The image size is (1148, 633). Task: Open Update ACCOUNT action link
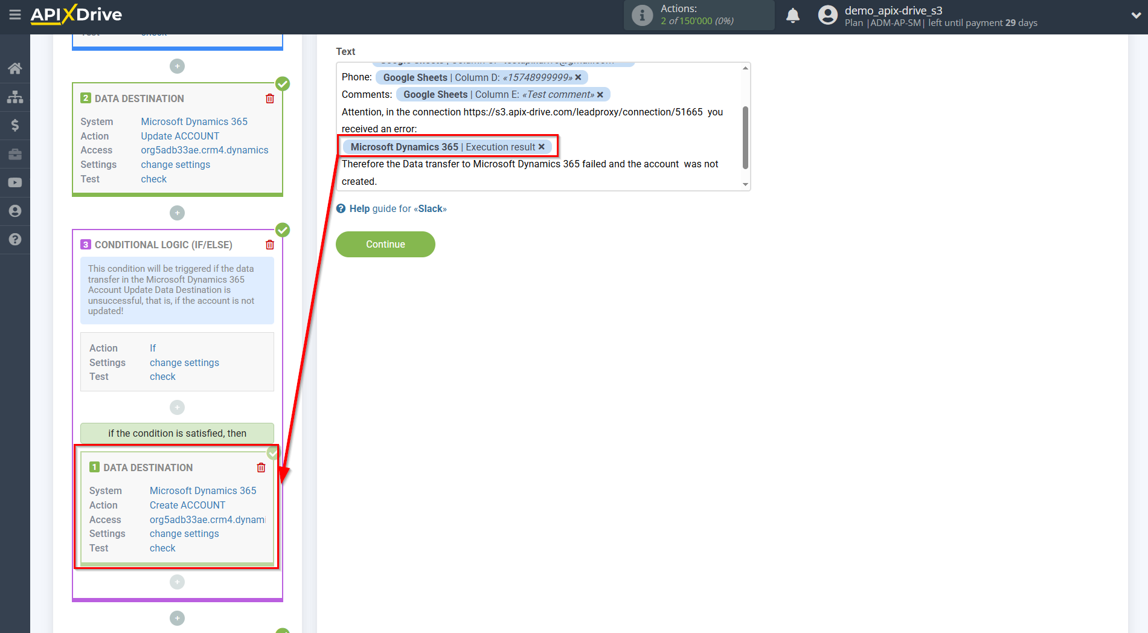(x=180, y=136)
